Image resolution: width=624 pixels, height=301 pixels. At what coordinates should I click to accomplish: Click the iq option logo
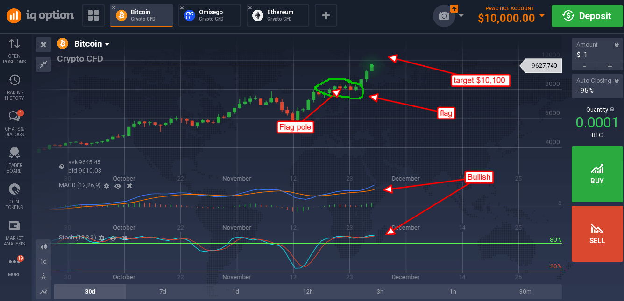pos(40,15)
